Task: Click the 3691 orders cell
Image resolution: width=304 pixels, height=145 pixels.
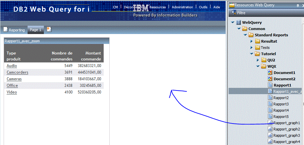Action: tap(68, 72)
